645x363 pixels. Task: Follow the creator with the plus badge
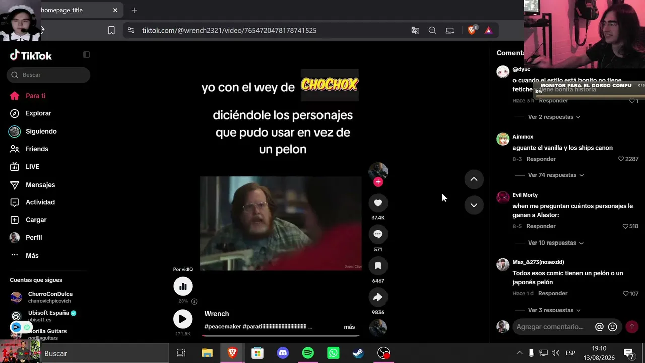pos(378,182)
